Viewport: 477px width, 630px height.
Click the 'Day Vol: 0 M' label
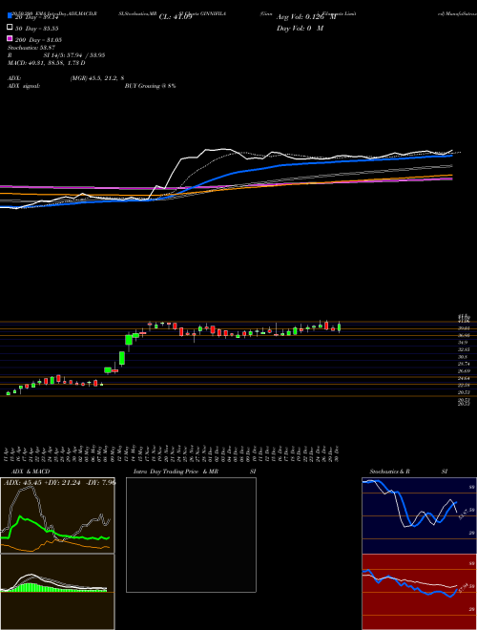pos(300,29)
